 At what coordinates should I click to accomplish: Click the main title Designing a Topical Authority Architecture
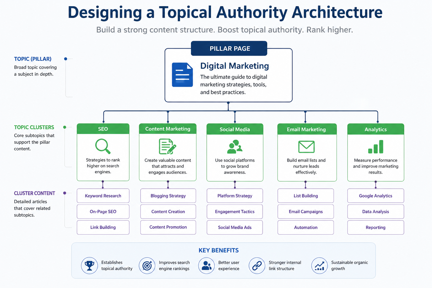pos(225,13)
